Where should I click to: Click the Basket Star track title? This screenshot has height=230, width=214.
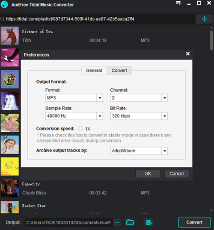(x=34, y=206)
